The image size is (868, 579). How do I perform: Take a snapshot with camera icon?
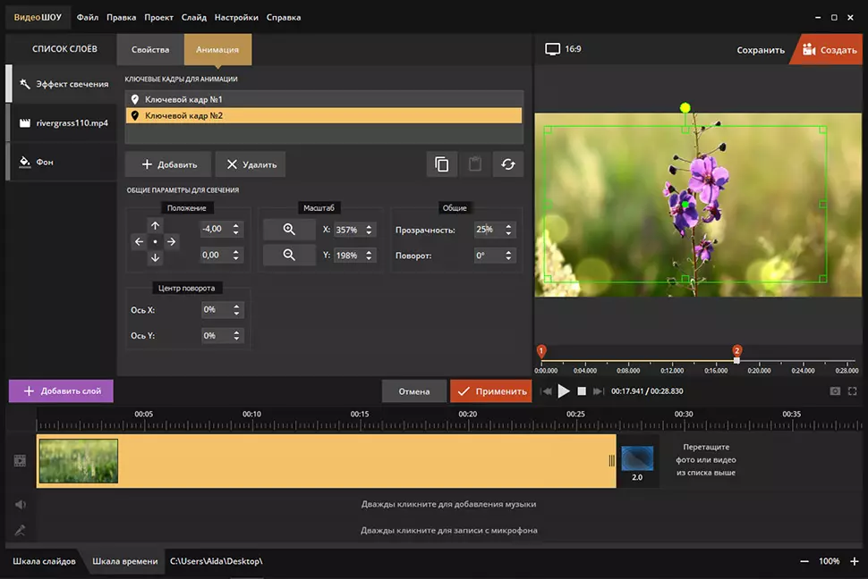click(x=835, y=391)
